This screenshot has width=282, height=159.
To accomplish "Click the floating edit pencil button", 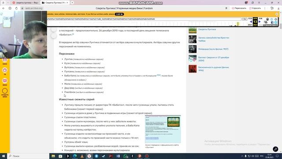I will pyautogui.click(x=275, y=149).
